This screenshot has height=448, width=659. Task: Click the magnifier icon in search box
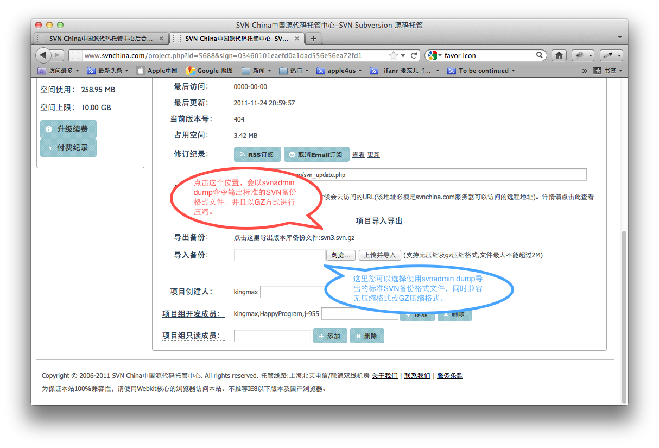540,55
